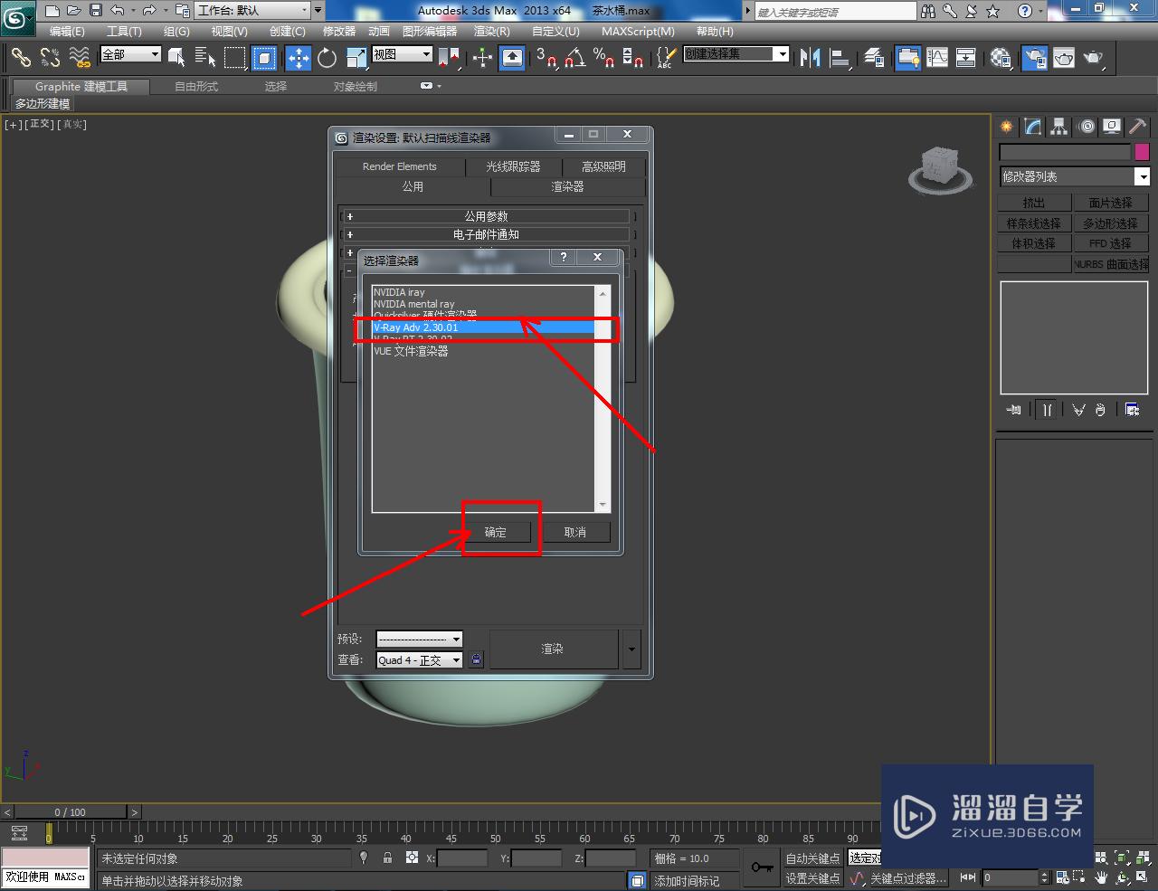Select the Link tool in main toolbar
The image size is (1158, 891).
[20, 57]
